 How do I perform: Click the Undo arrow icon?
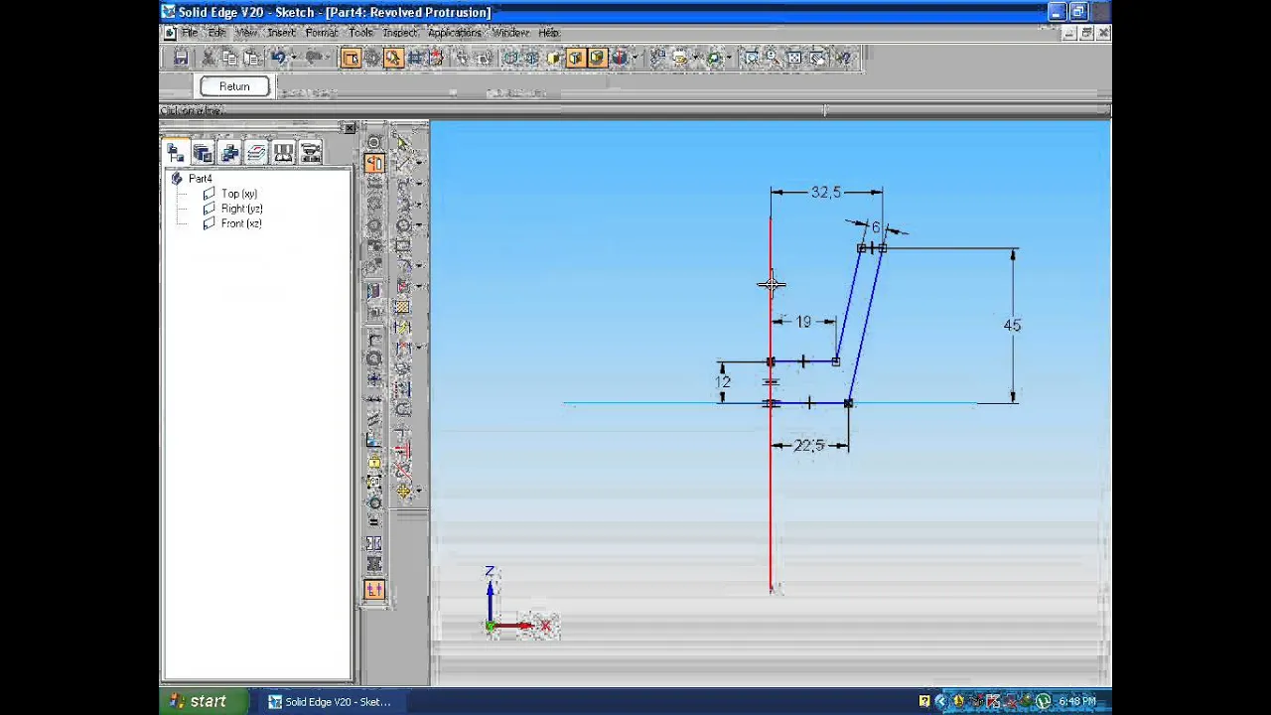click(x=278, y=59)
